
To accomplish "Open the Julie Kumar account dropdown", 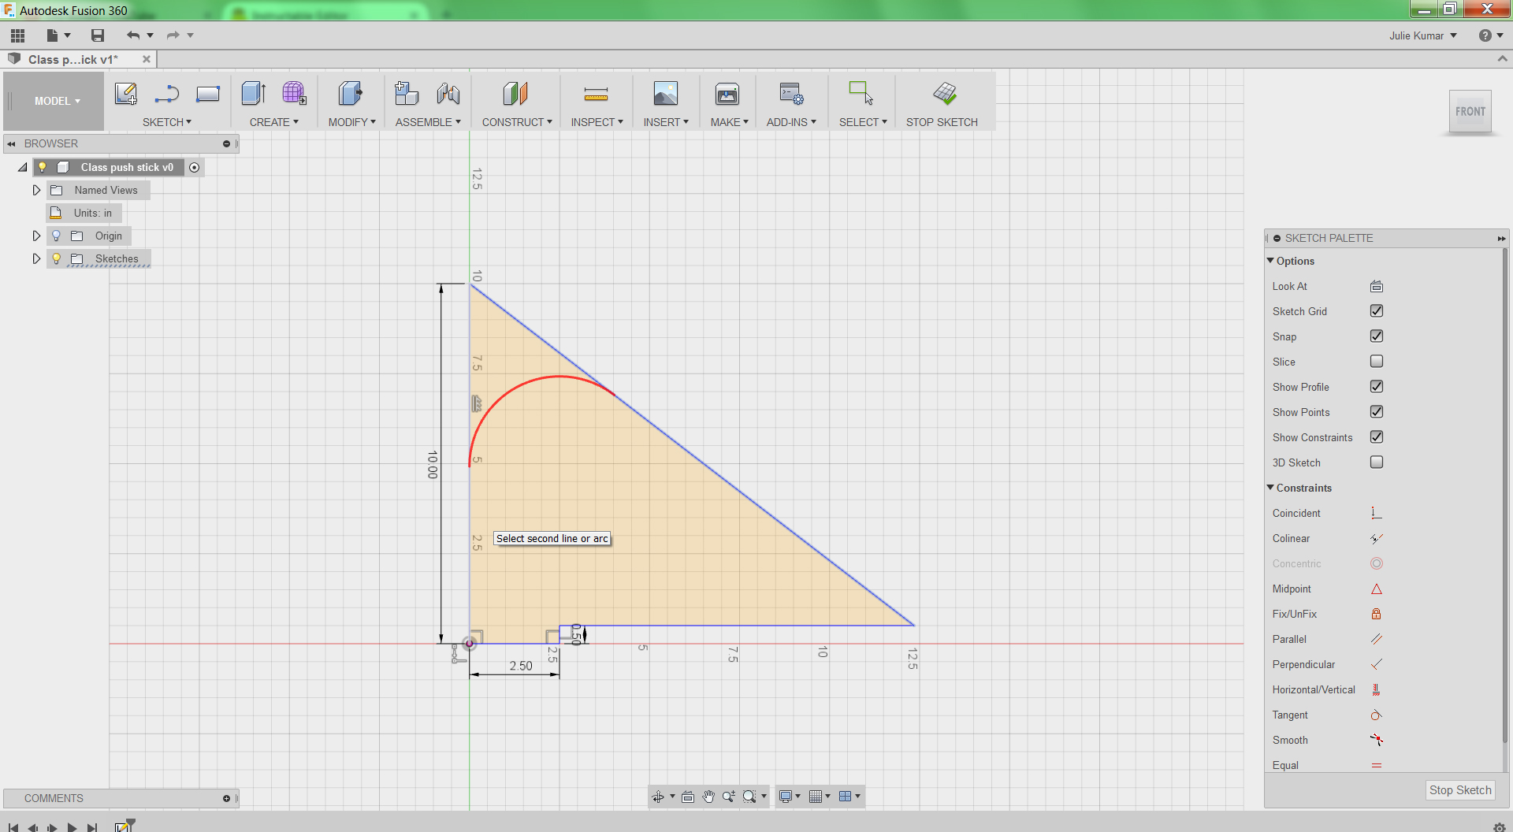I will (1423, 35).
